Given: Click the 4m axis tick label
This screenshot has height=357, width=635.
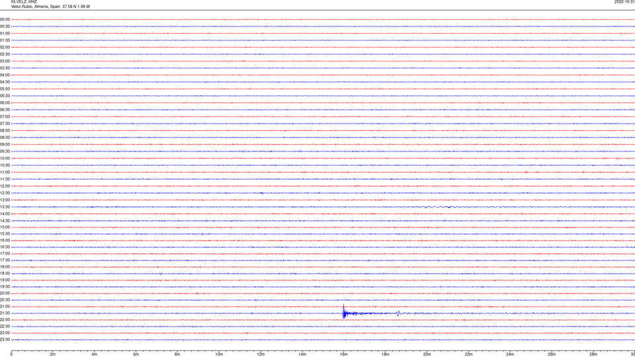Looking at the screenshot, I should click(x=95, y=354).
